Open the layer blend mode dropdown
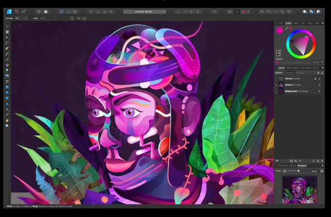The image size is (331, 217). (306, 73)
